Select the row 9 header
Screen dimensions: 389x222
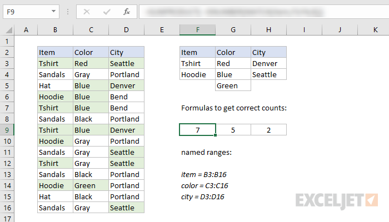pyautogui.click(x=7, y=130)
